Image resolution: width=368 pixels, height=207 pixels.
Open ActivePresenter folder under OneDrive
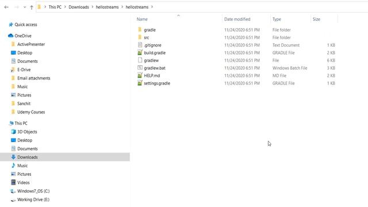click(x=31, y=44)
